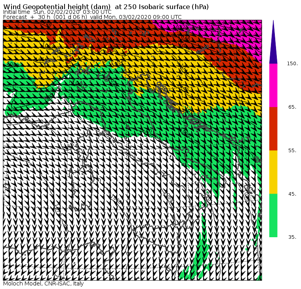The image size is (301, 289).
Task: Select the purple top arrow of the colorbar
Action: [x=273, y=42]
